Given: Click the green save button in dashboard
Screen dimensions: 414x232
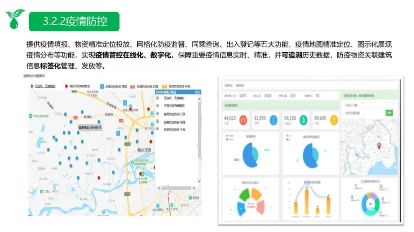Looking at the screenshot, I should point(389,113).
